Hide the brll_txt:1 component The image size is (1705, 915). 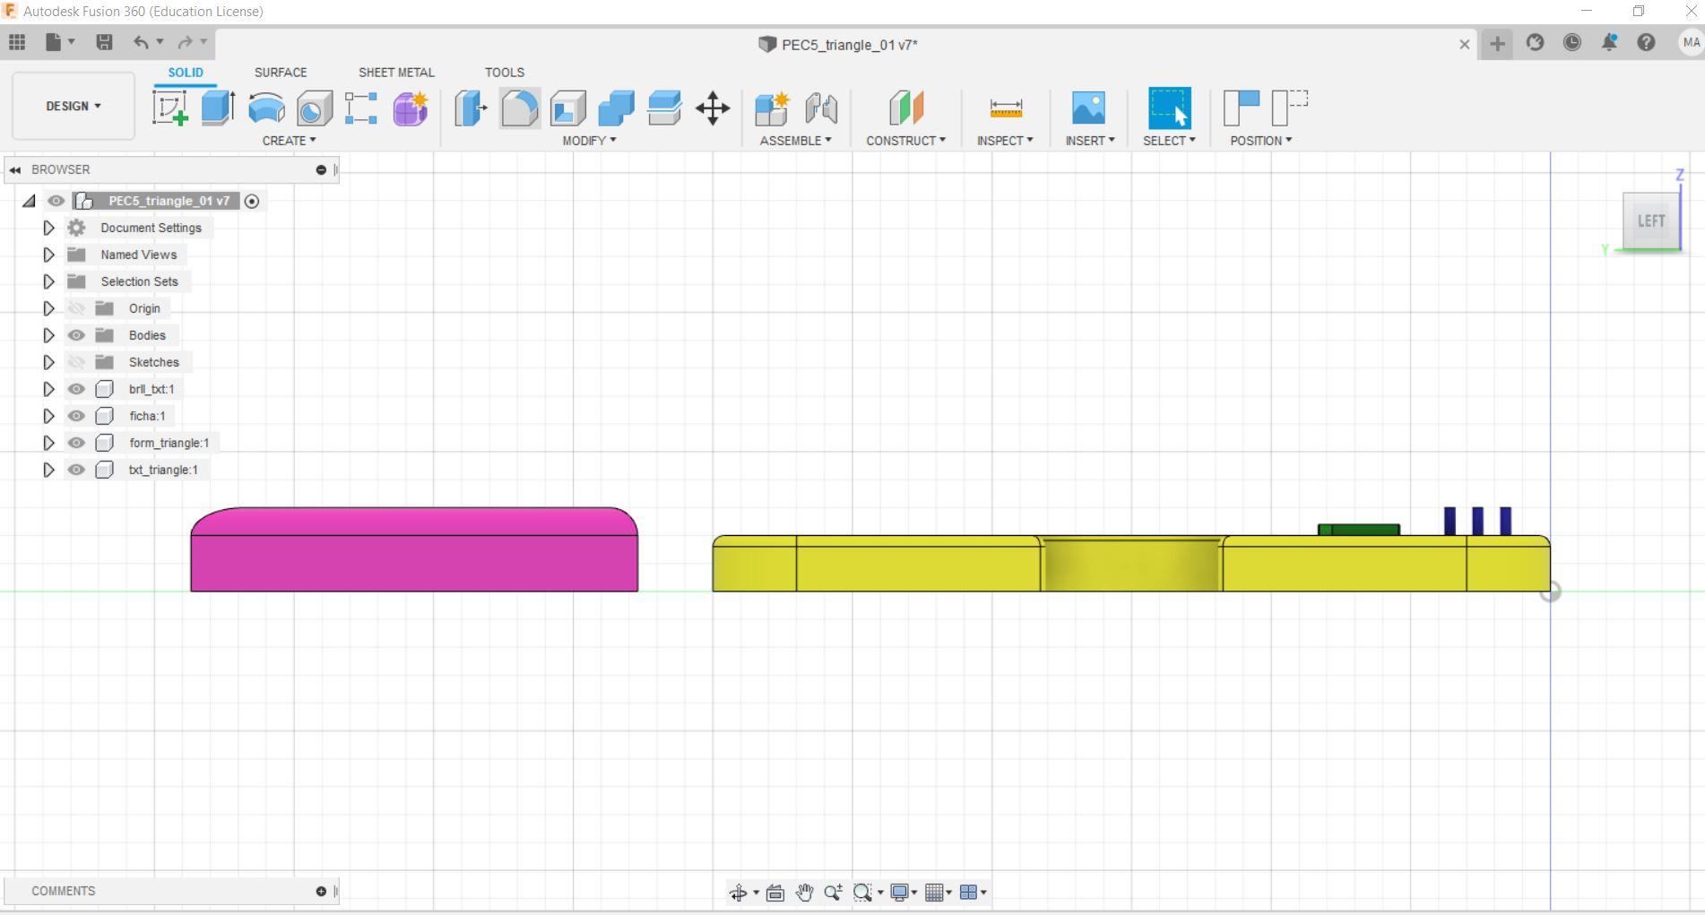point(76,389)
